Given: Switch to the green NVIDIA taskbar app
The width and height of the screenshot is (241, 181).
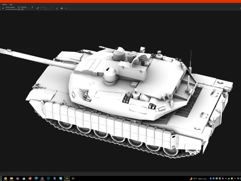Looking at the screenshot, I should pos(67,178).
